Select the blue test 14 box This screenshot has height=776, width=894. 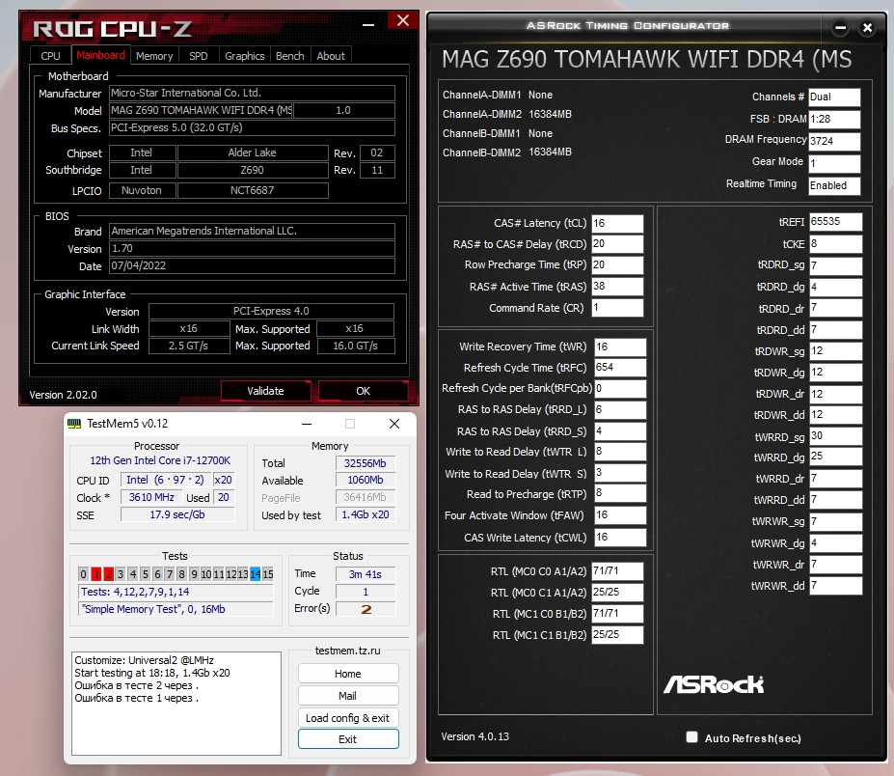(x=255, y=574)
